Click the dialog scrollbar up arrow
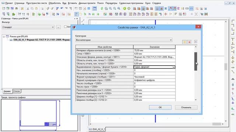 (196, 47)
